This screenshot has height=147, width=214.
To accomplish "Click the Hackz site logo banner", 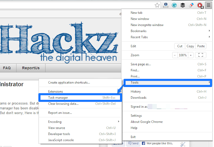I will coord(59,42).
